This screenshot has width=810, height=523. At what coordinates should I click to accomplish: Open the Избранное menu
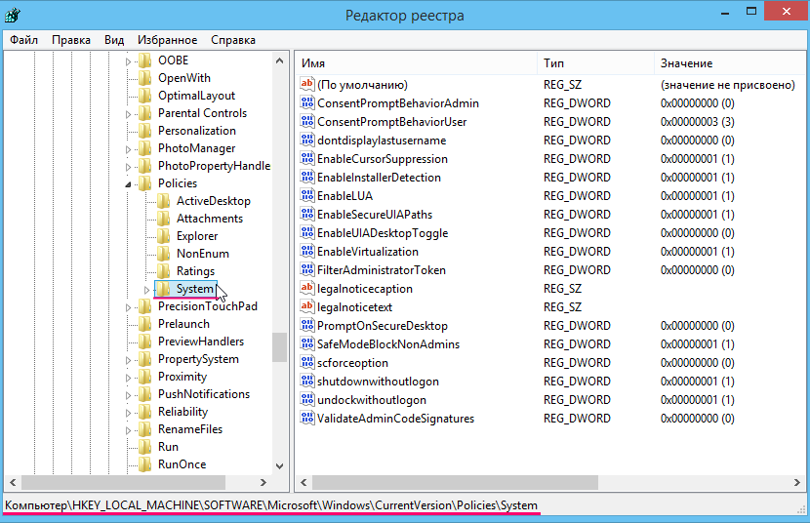point(168,40)
